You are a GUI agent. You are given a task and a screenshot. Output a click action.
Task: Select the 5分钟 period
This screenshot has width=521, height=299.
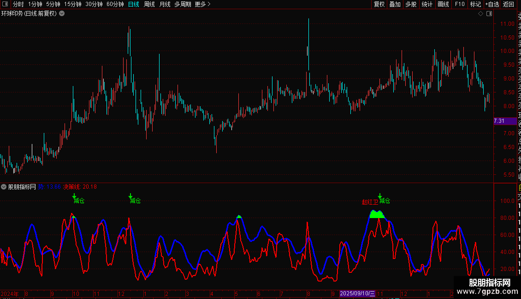[x=53, y=4]
